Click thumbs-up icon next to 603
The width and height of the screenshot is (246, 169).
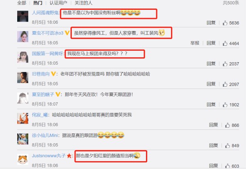(x=228, y=166)
